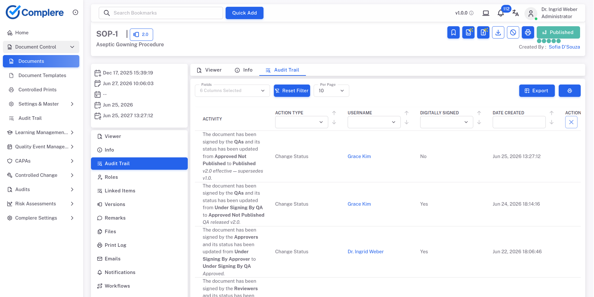Open Roles in document side menu
Screen dimensions: 594x297
pos(139,177)
